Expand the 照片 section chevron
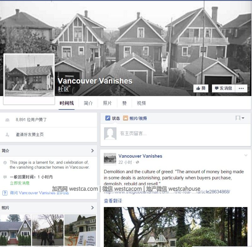Viewport: 252px width, 247px height. (x=92, y=208)
